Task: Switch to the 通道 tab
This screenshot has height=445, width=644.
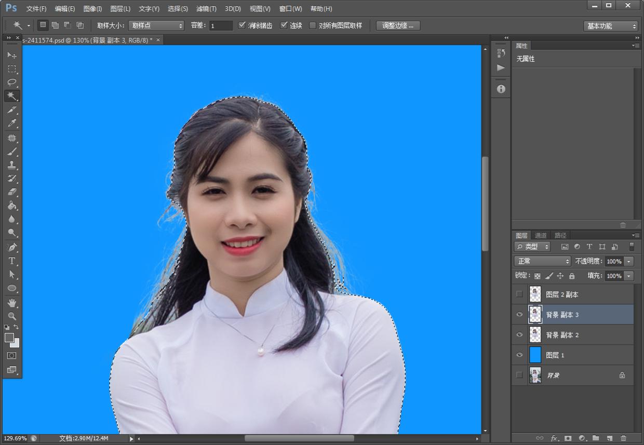Action: (x=541, y=235)
